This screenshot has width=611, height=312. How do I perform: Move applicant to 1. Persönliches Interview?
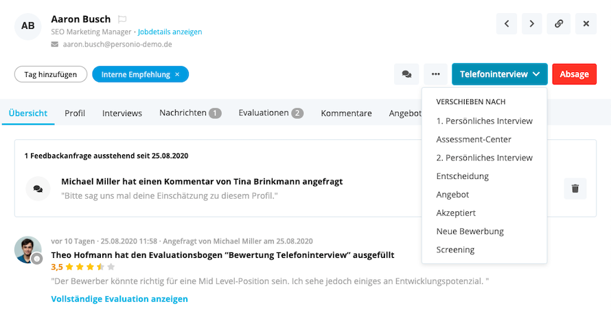(x=484, y=121)
